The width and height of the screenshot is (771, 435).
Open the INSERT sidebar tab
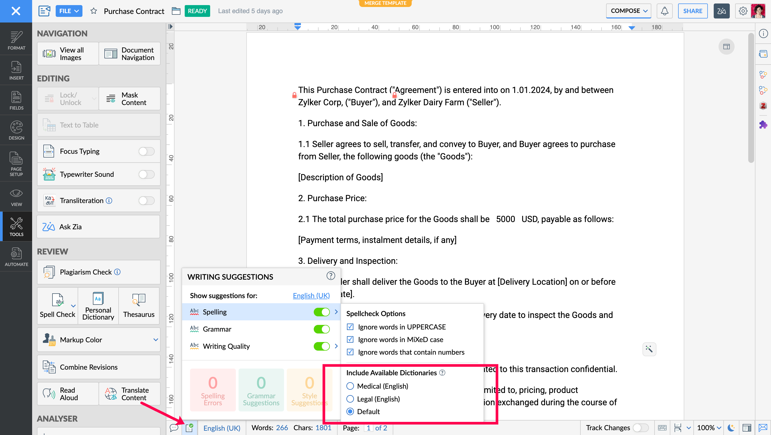pos(16,71)
